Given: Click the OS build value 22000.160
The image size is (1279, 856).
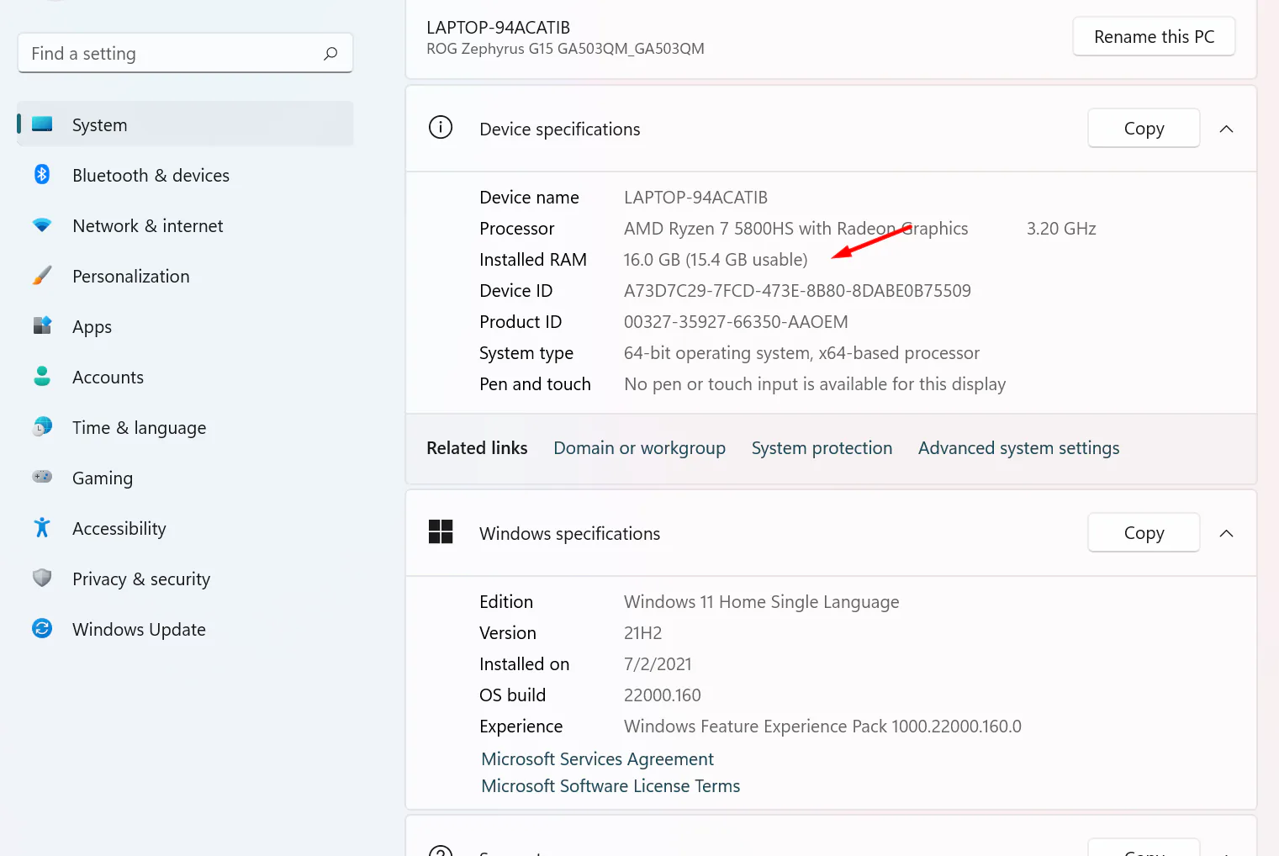Looking at the screenshot, I should click(663, 695).
